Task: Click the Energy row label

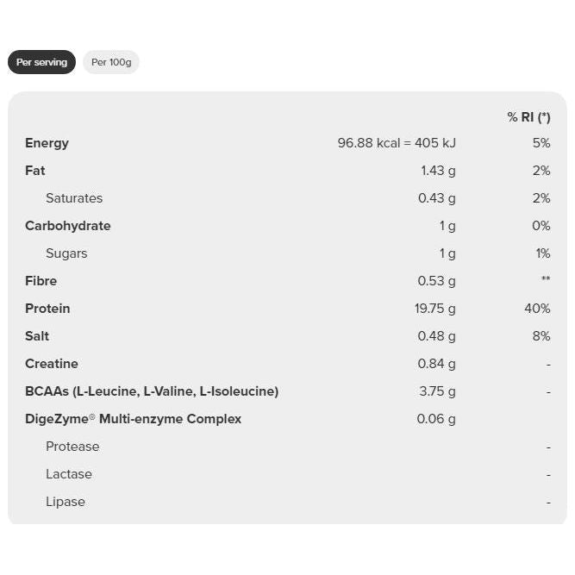Action: coord(47,143)
